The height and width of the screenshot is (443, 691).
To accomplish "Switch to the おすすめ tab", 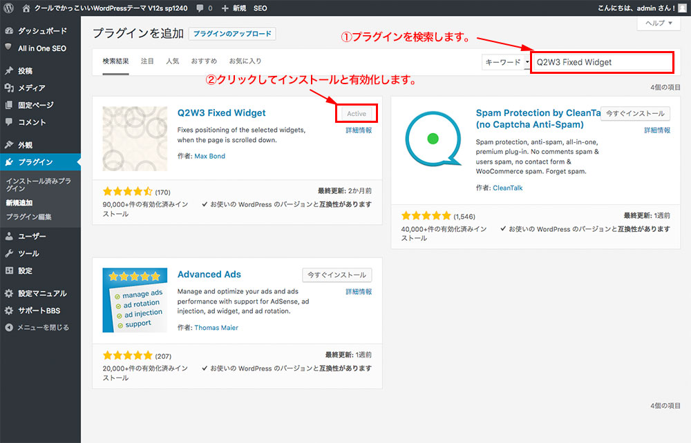I will pyautogui.click(x=204, y=61).
